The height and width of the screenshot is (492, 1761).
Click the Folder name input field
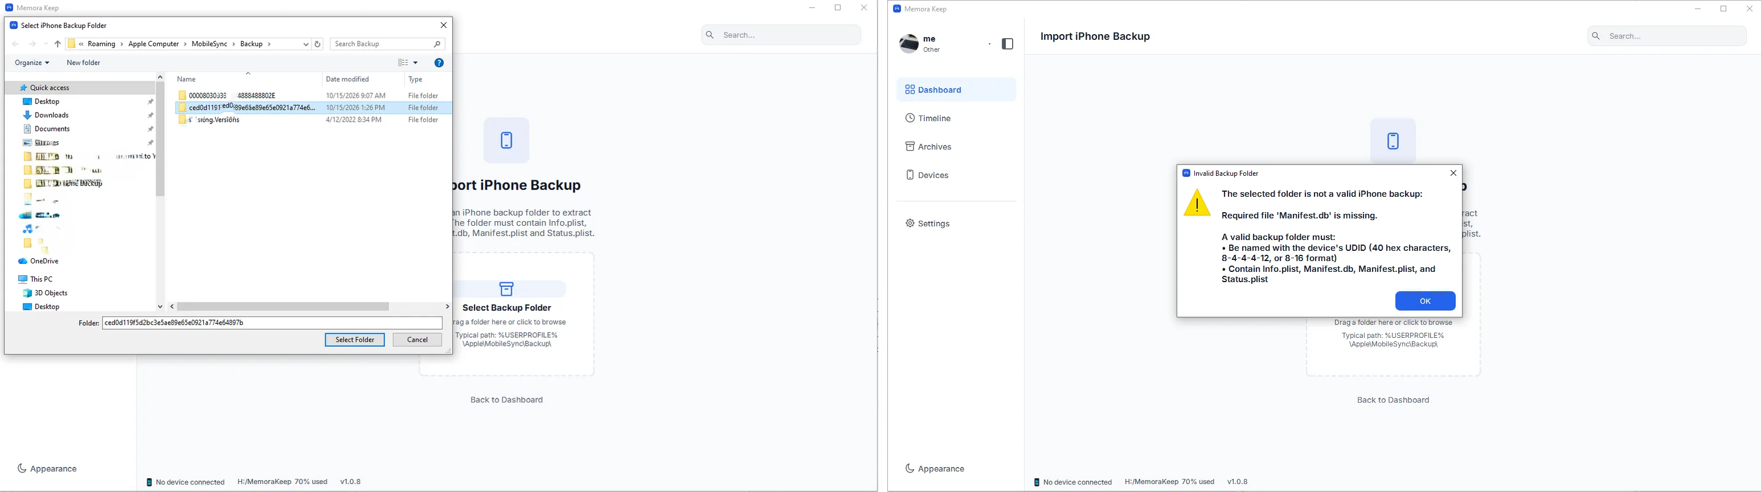coord(272,323)
